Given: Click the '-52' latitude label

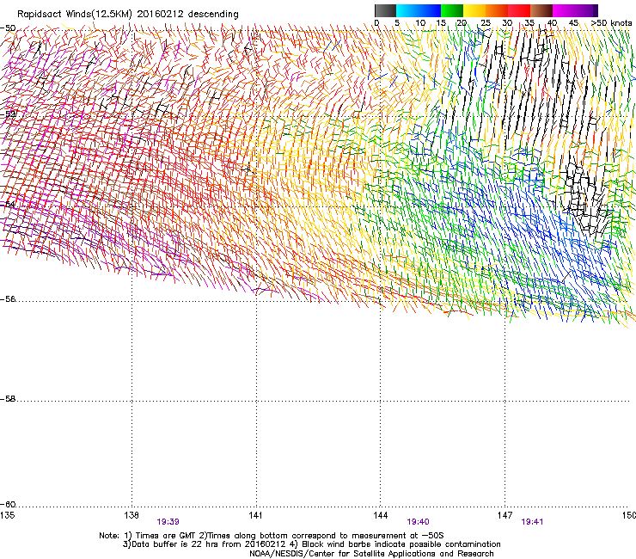Looking at the screenshot, I should tap(8, 114).
